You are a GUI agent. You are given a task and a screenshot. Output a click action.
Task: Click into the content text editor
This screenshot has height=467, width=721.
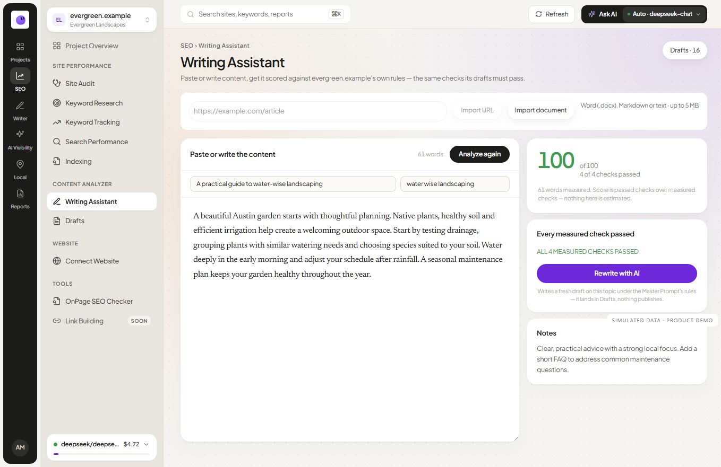tap(350, 319)
